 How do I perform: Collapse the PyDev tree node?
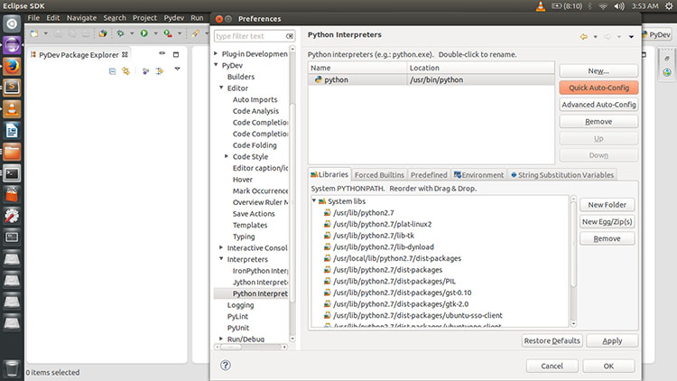coord(216,65)
